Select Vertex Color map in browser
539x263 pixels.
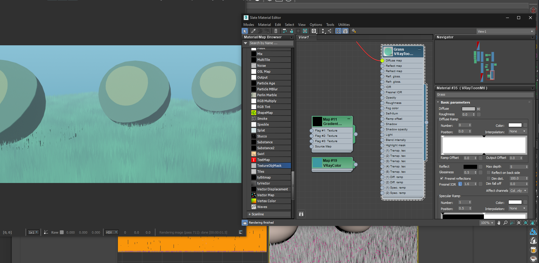271,201
